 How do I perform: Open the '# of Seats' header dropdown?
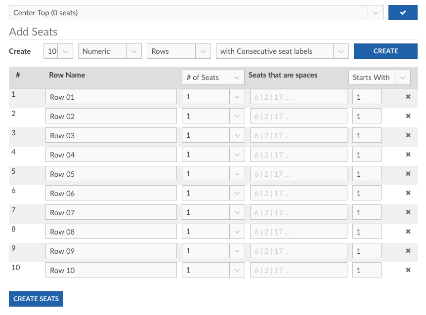213,78
